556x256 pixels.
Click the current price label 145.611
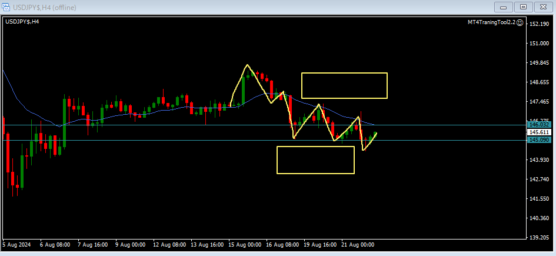539,132
